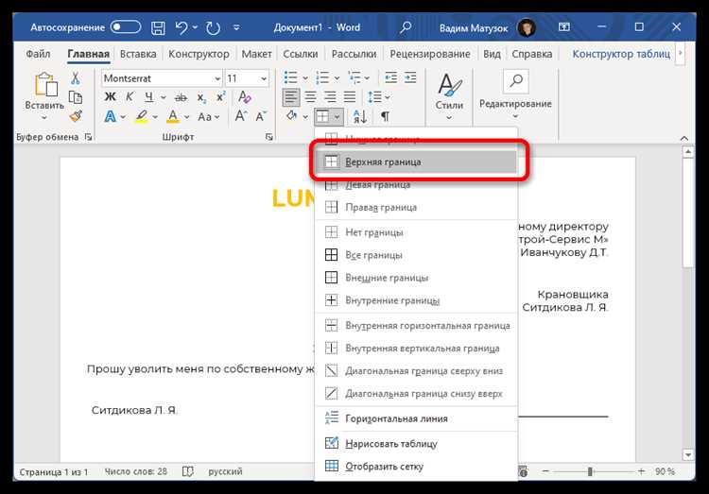The width and height of the screenshot is (709, 494).
Task: Undo the last action
Action: (182, 27)
